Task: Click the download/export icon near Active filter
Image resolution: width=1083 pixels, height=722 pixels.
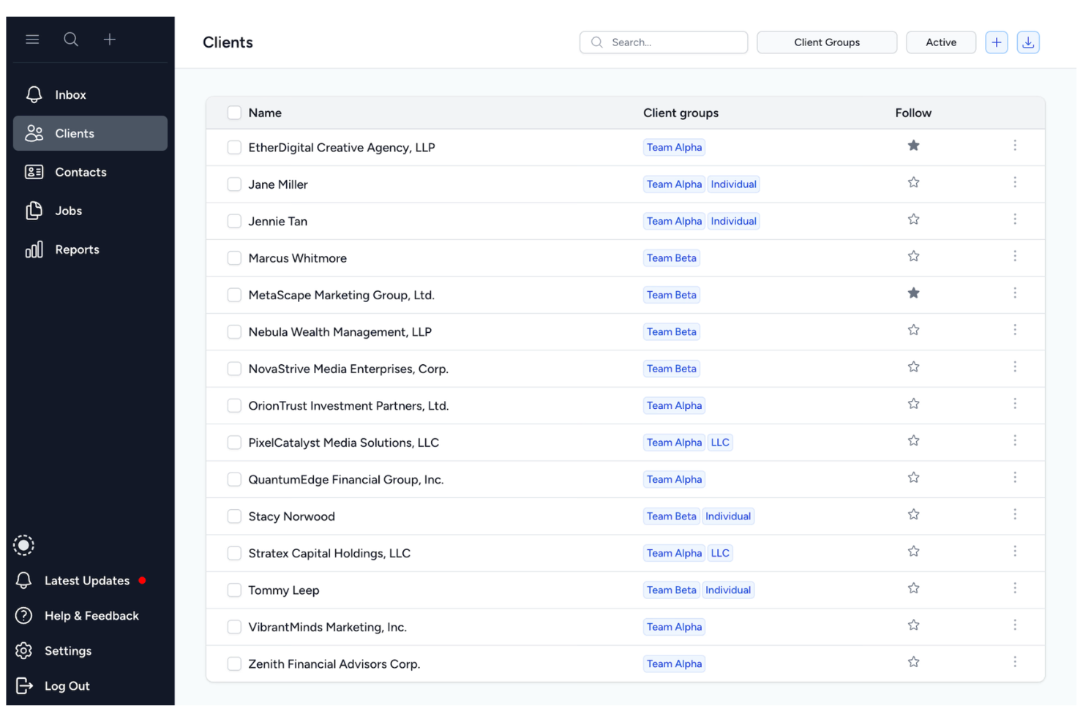Action: coord(1028,42)
